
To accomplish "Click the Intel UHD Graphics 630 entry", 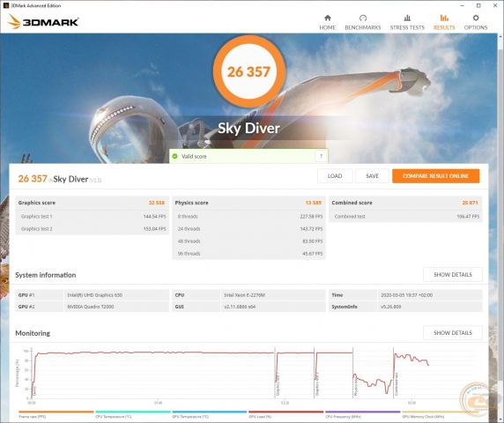I will tap(94, 295).
